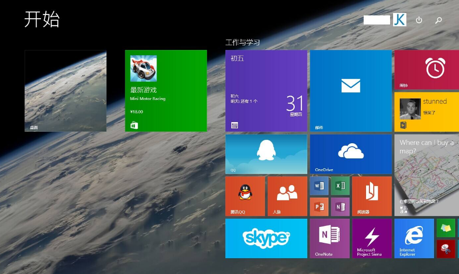The height and width of the screenshot is (274, 459).
Task: Open the PowerPoint tile
Action: 319,207
